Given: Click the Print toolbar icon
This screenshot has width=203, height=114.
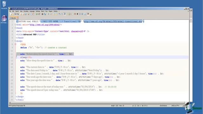Looking at the screenshot, I should (x=25, y=14).
